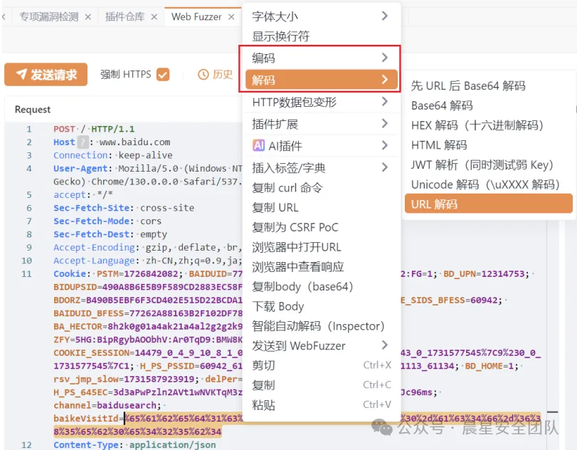Screen dimensions: 577x450
Task: Toggle the 强制 HTTPS checkbox
Action: (x=163, y=75)
